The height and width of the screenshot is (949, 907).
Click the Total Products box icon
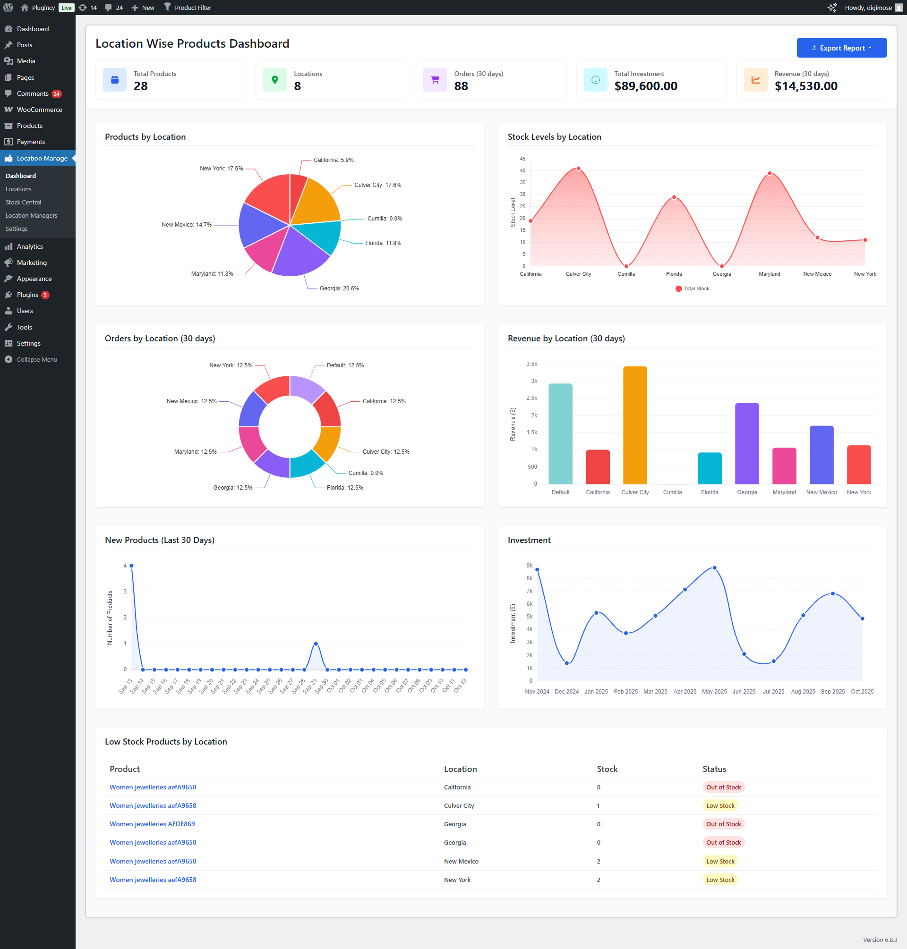click(115, 80)
